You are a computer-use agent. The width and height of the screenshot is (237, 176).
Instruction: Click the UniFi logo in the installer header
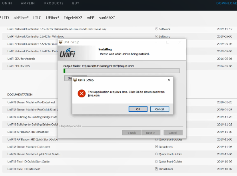point(67,53)
